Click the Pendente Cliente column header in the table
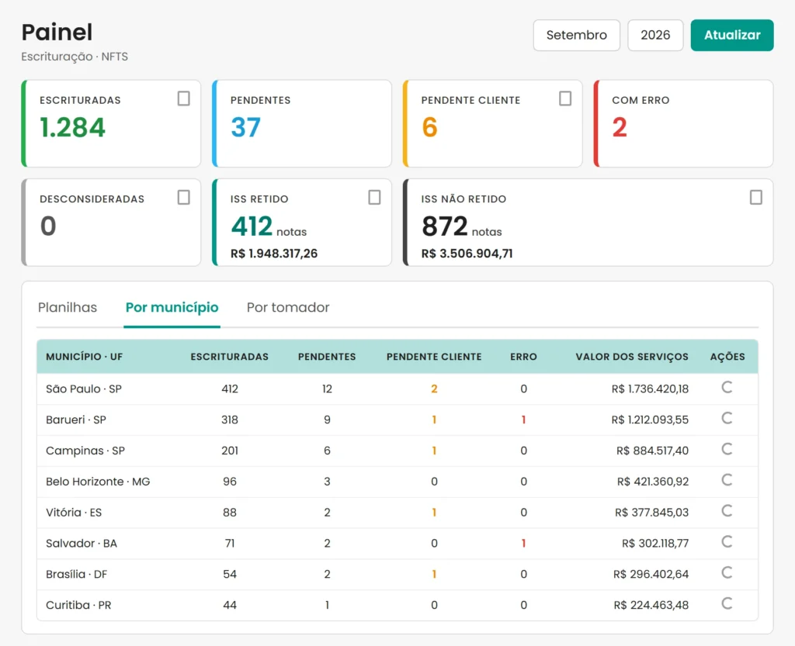 point(434,357)
